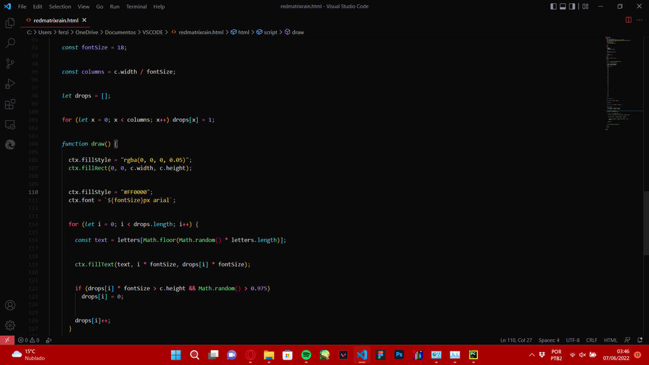Open the Run and Debug view
This screenshot has width=649, height=365.
click(10, 84)
